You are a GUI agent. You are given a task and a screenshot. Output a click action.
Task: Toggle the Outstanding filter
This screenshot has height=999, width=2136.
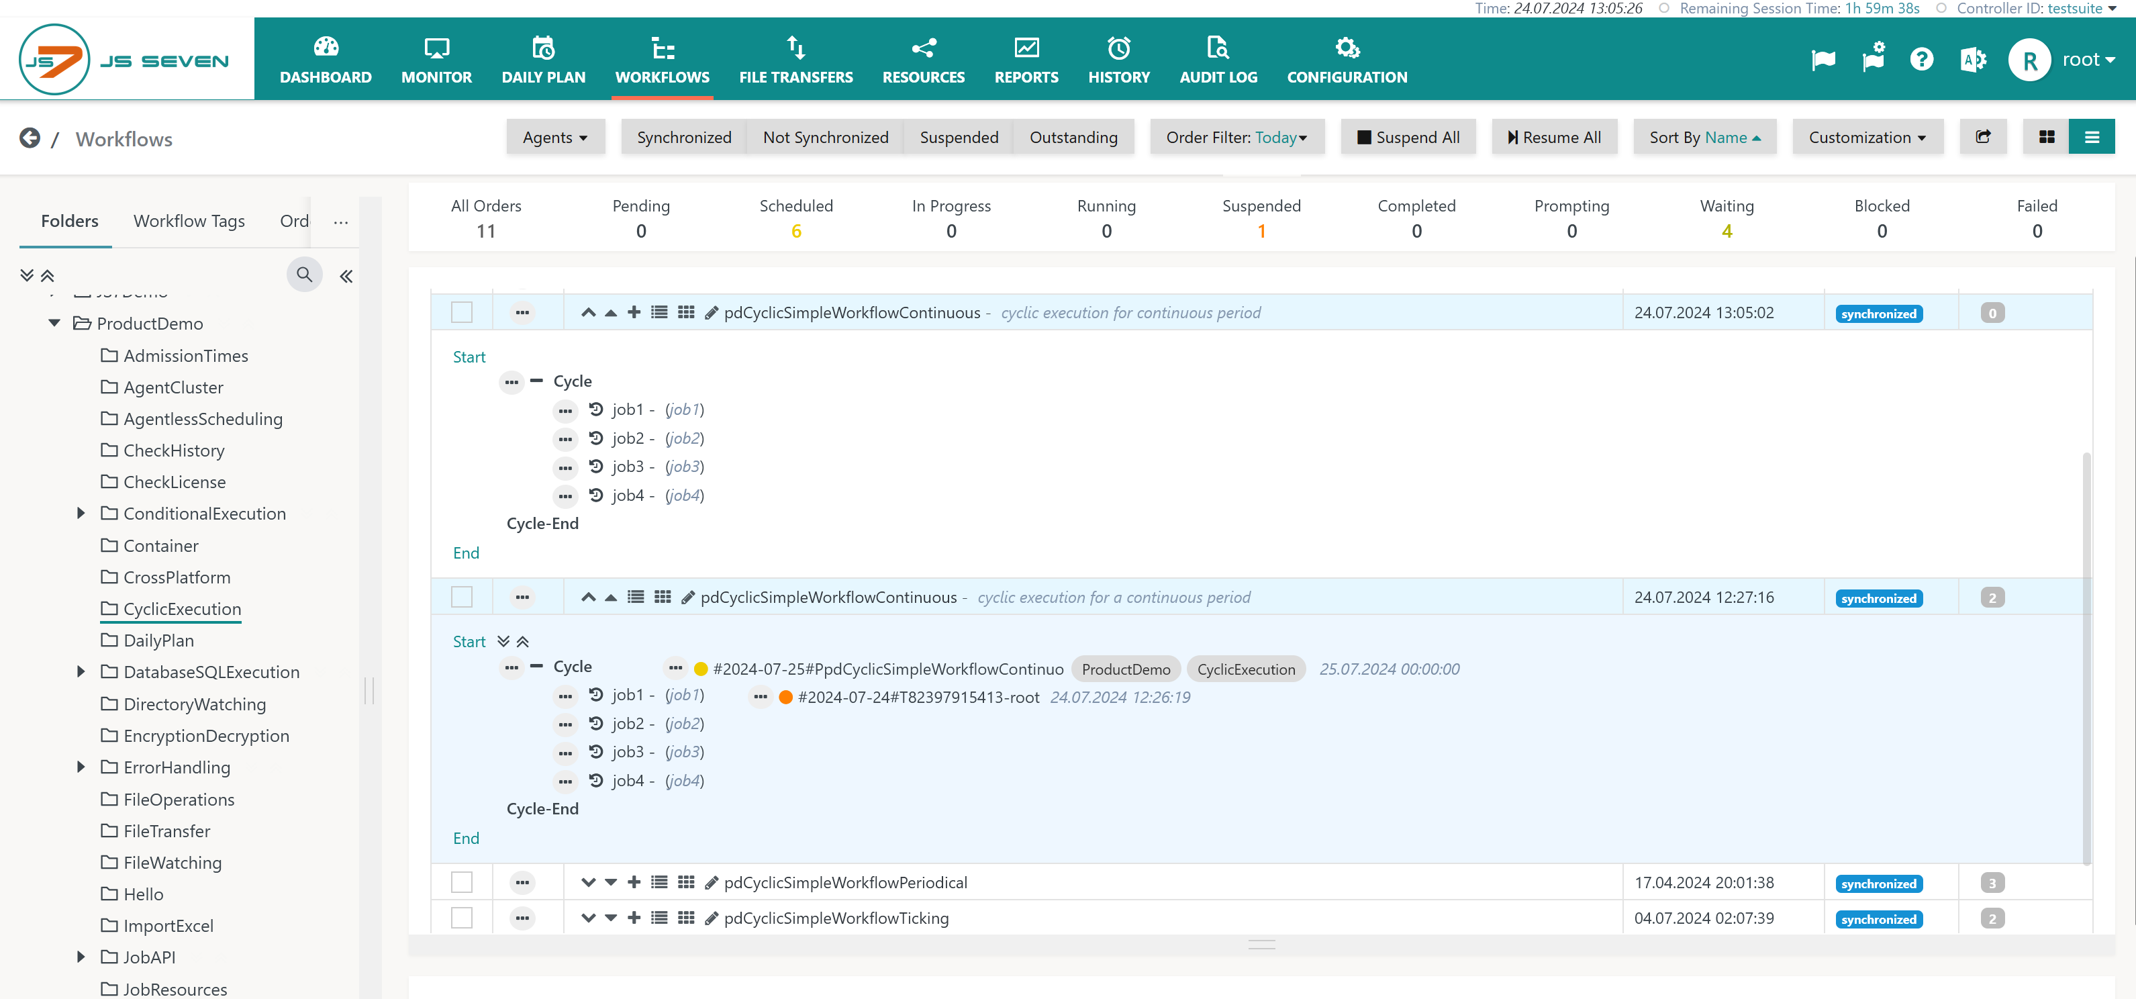coord(1073,137)
